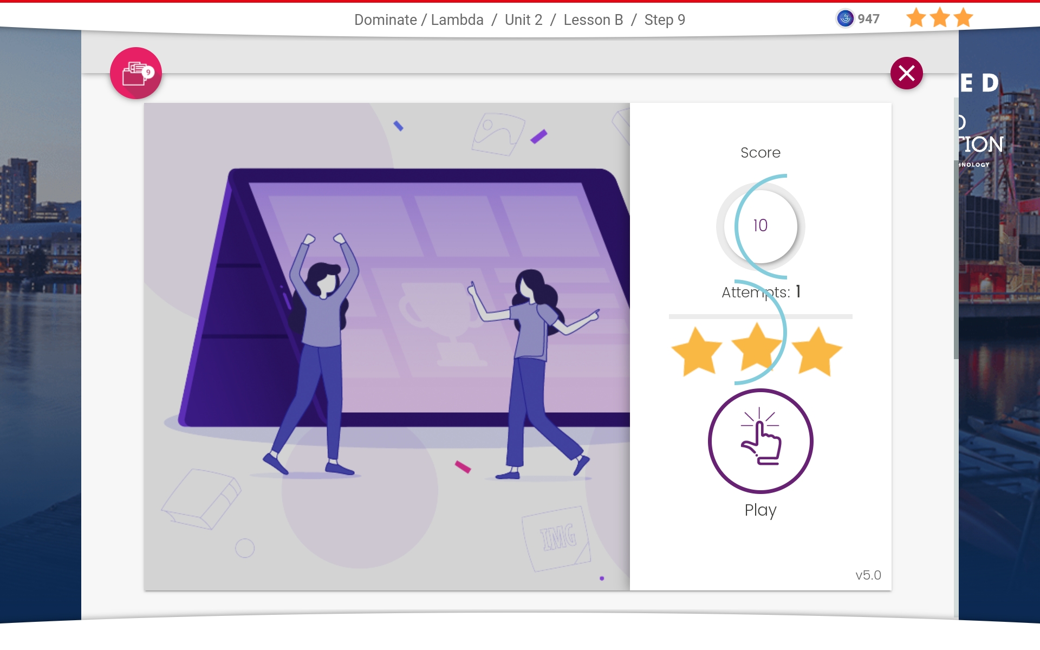Viewport: 1040px width, 650px height.
Task: Navigate to Lesson B breadcrumb
Action: click(593, 20)
